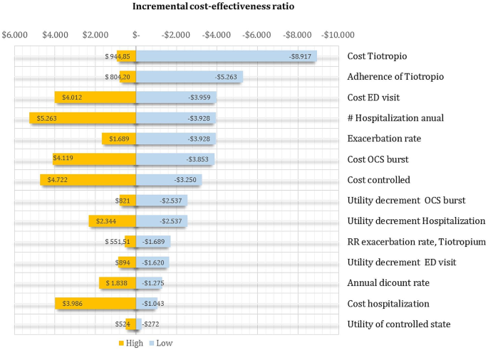Click the Low legend text
Image resolution: width=488 pixels, height=350 pixels.
coord(164,343)
